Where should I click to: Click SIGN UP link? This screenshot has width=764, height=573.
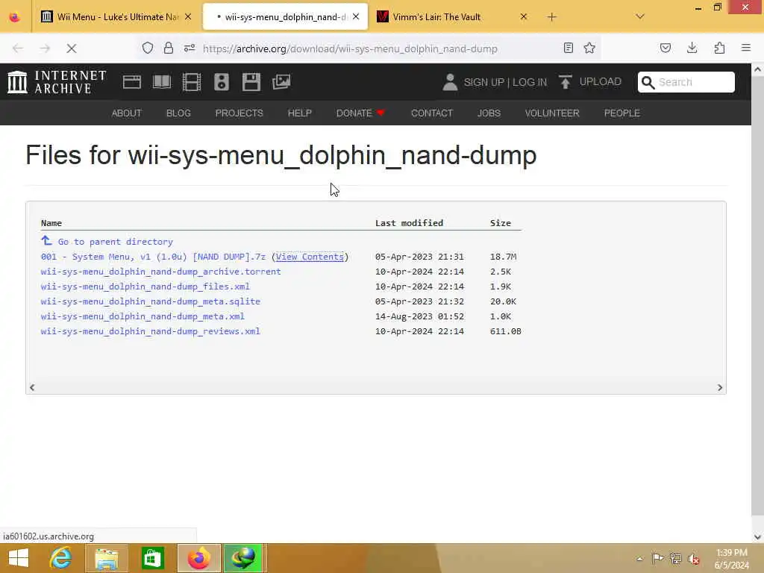tap(483, 82)
